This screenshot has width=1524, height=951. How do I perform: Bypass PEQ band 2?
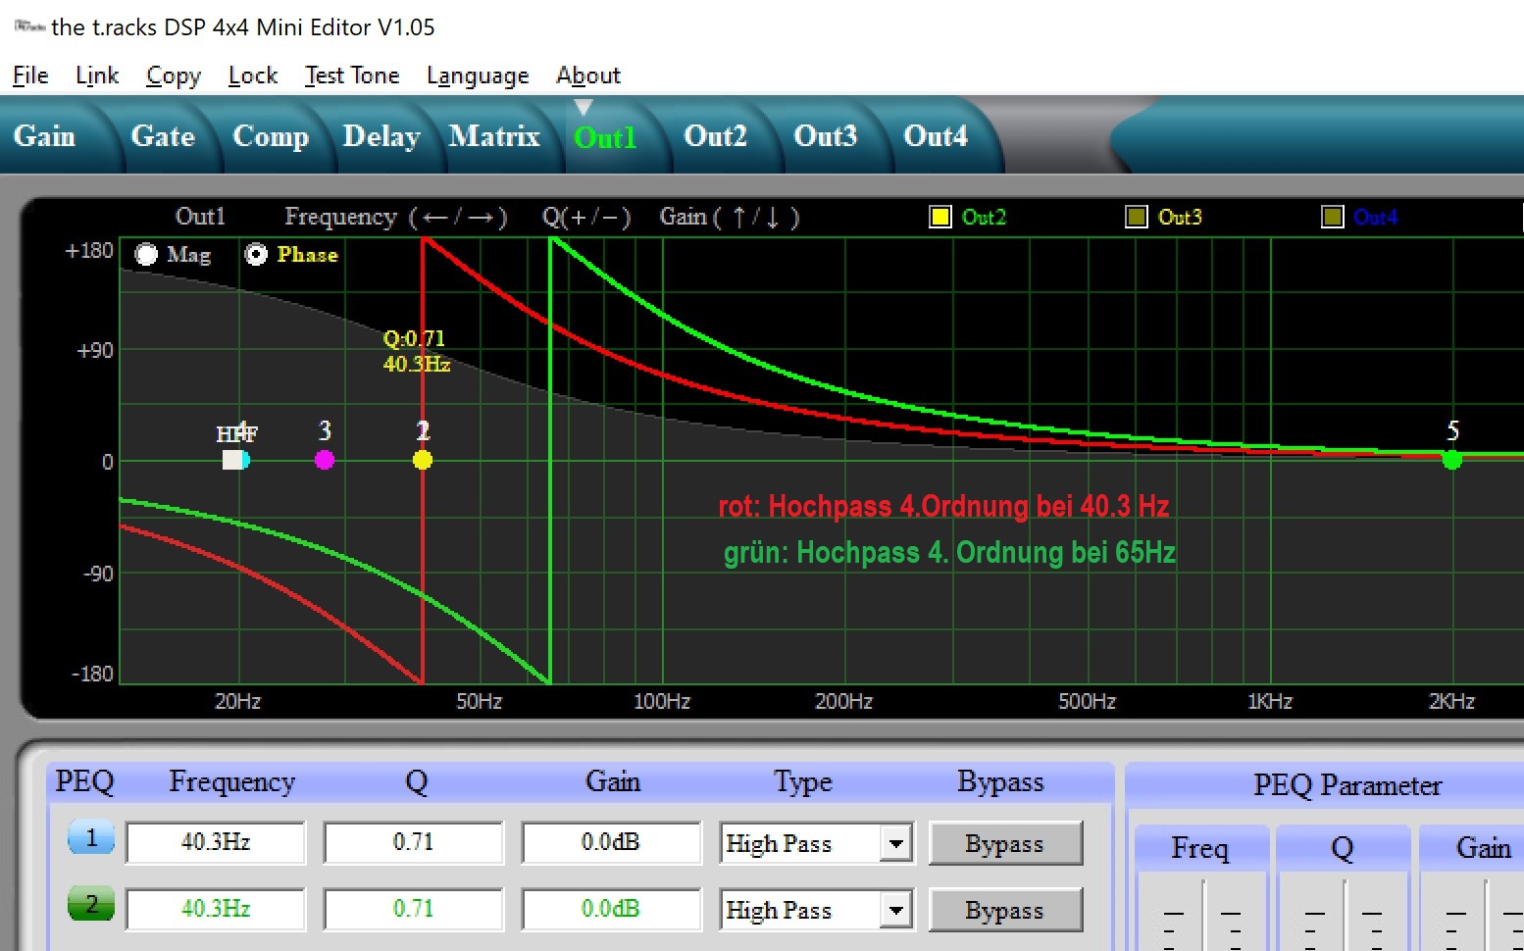1004,910
